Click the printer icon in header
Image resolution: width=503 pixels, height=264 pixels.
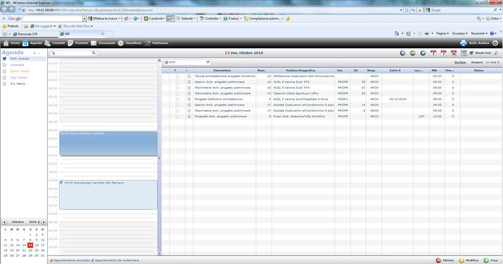tap(463, 43)
